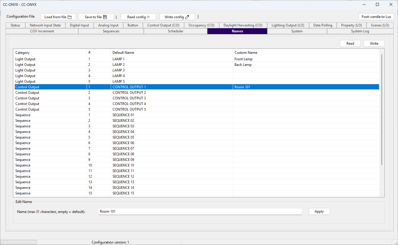Click the Save to file button
398x245 pixels.
pos(96,17)
